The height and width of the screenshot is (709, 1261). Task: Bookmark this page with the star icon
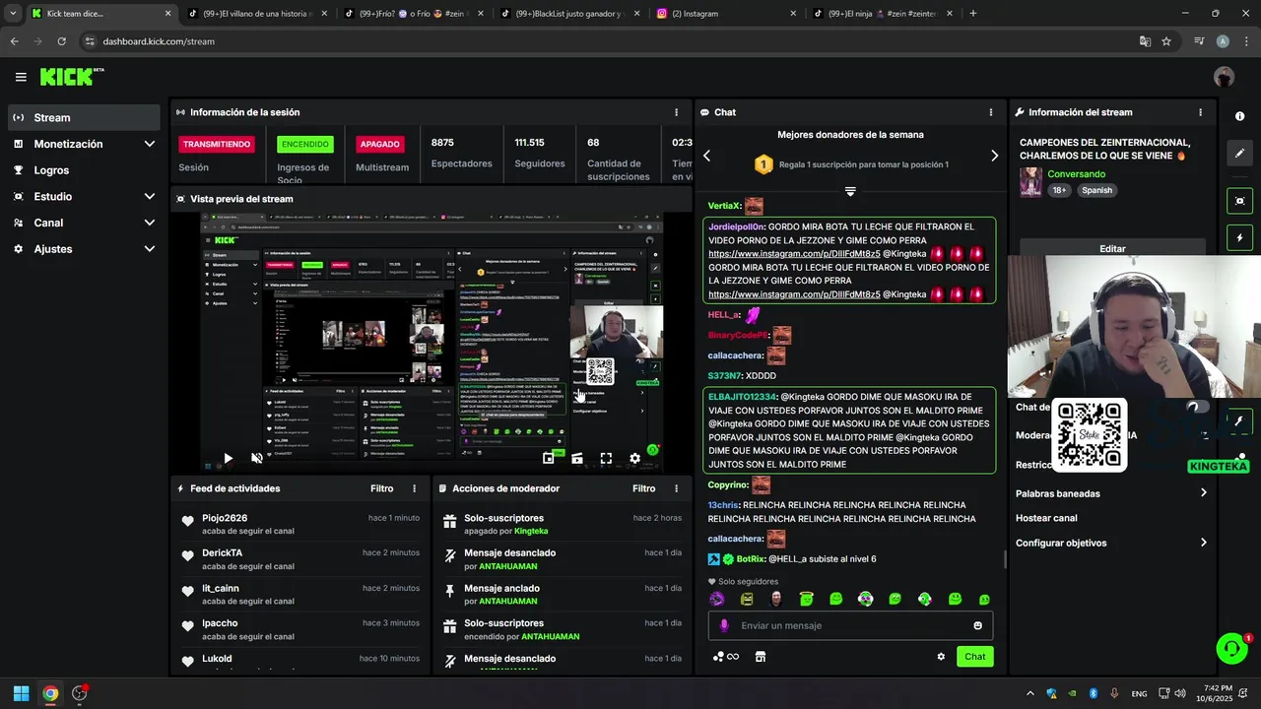(1166, 41)
